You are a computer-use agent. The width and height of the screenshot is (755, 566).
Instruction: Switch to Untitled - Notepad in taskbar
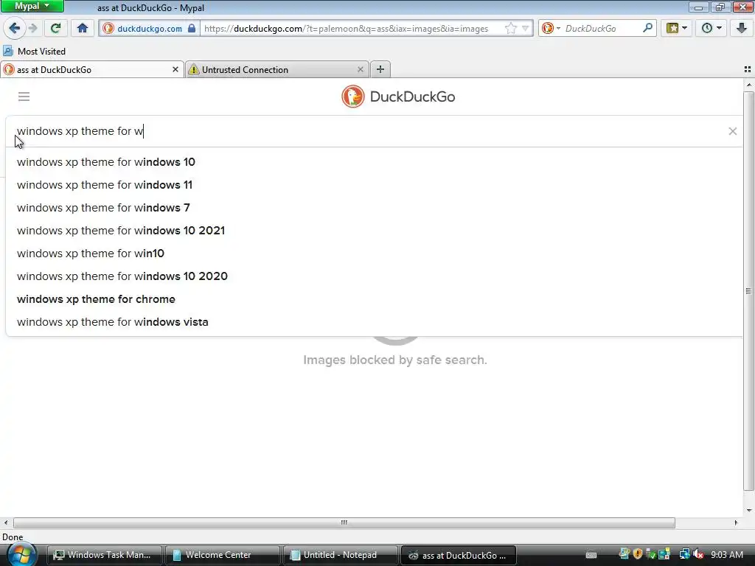pos(341,555)
